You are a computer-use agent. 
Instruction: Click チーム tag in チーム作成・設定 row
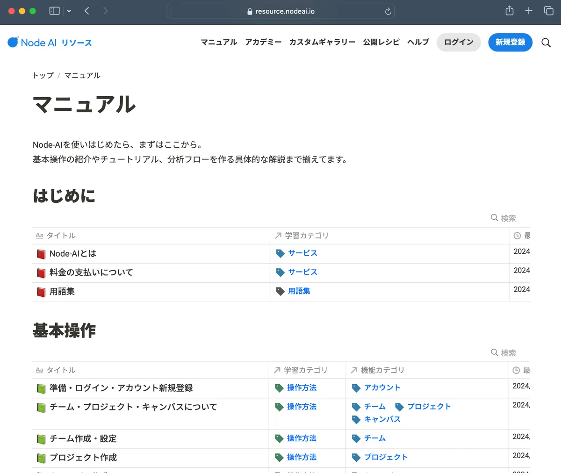[x=375, y=438]
